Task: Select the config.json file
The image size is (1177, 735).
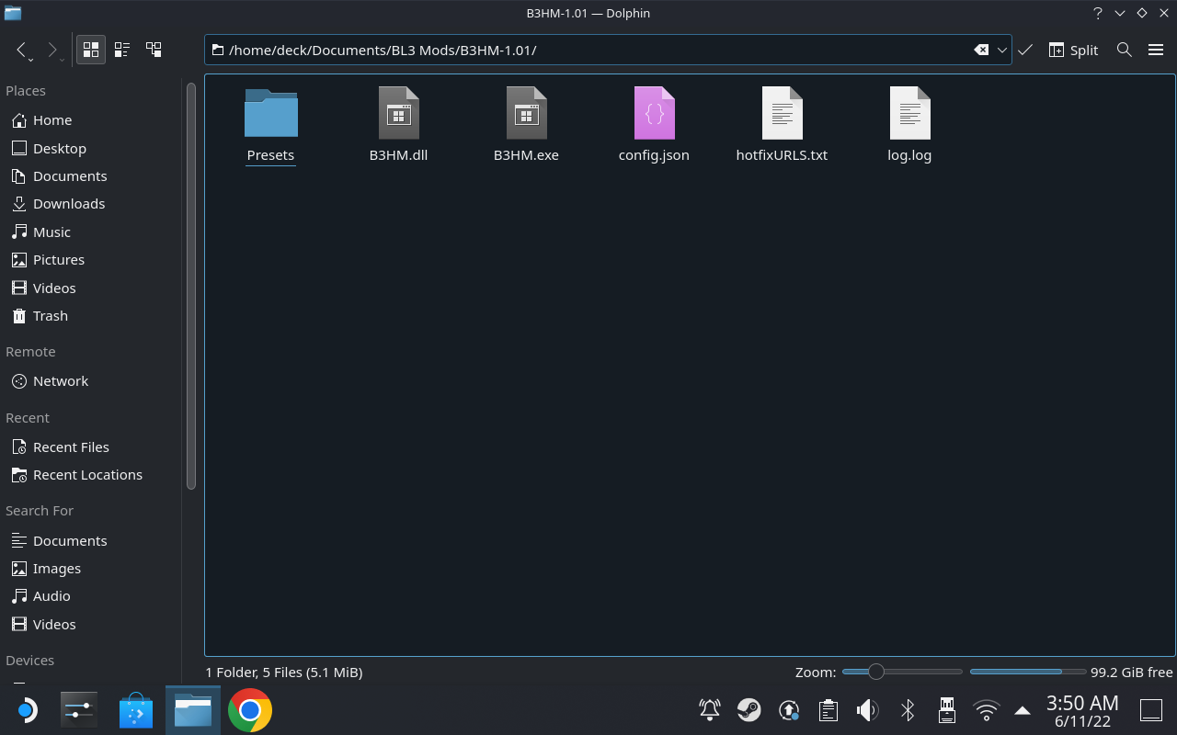Action: coord(654,126)
